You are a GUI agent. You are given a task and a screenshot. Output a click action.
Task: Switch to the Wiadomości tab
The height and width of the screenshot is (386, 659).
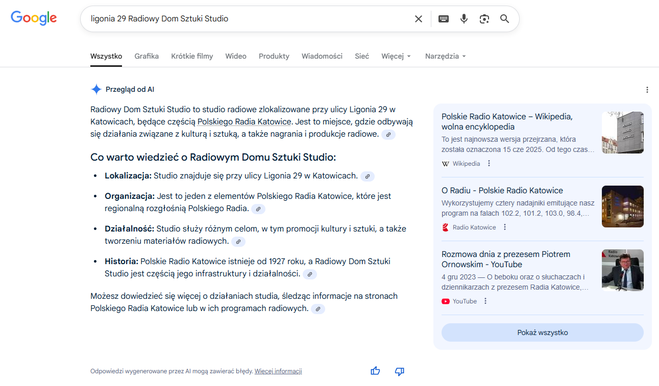point(322,56)
